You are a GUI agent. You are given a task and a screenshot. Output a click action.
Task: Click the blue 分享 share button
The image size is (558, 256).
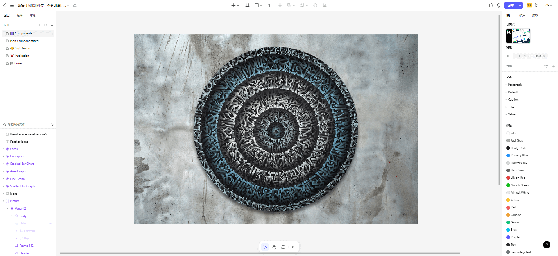pyautogui.click(x=511, y=5)
